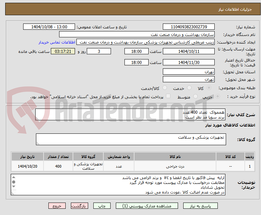Screen dimensions: 261x215
Task: Click the استان محل تحویل field
Action: coord(189,72)
